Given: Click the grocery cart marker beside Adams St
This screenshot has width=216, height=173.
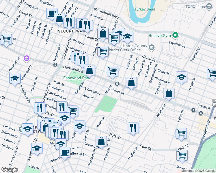Looking at the screenshot, I should [103, 52].
